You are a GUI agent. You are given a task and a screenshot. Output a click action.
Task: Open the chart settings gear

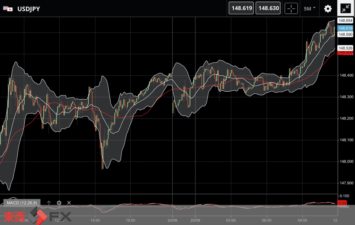click(328, 8)
